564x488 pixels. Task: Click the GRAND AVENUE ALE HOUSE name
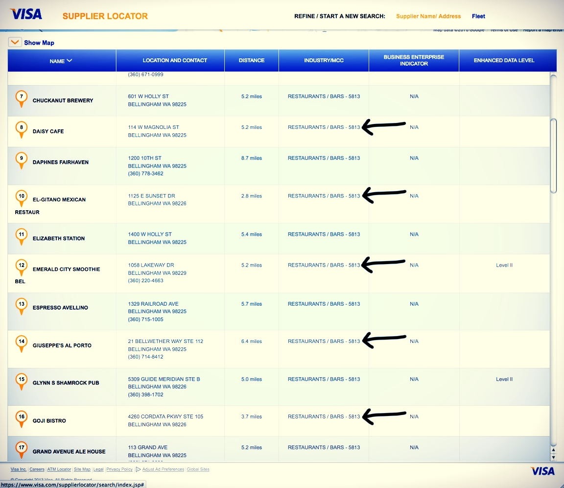pyautogui.click(x=69, y=452)
